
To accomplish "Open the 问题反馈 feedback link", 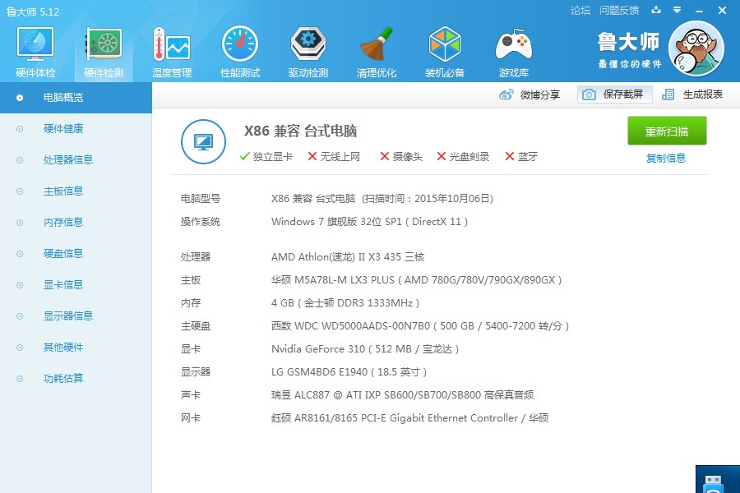I will (619, 11).
